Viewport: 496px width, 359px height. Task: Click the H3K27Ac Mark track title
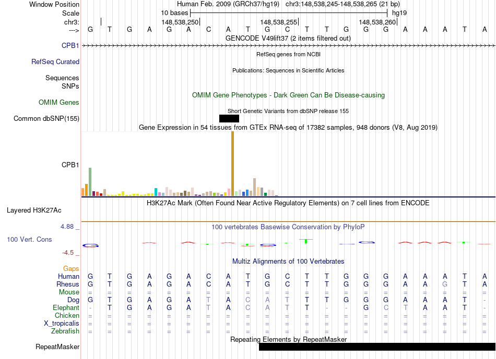point(288,203)
